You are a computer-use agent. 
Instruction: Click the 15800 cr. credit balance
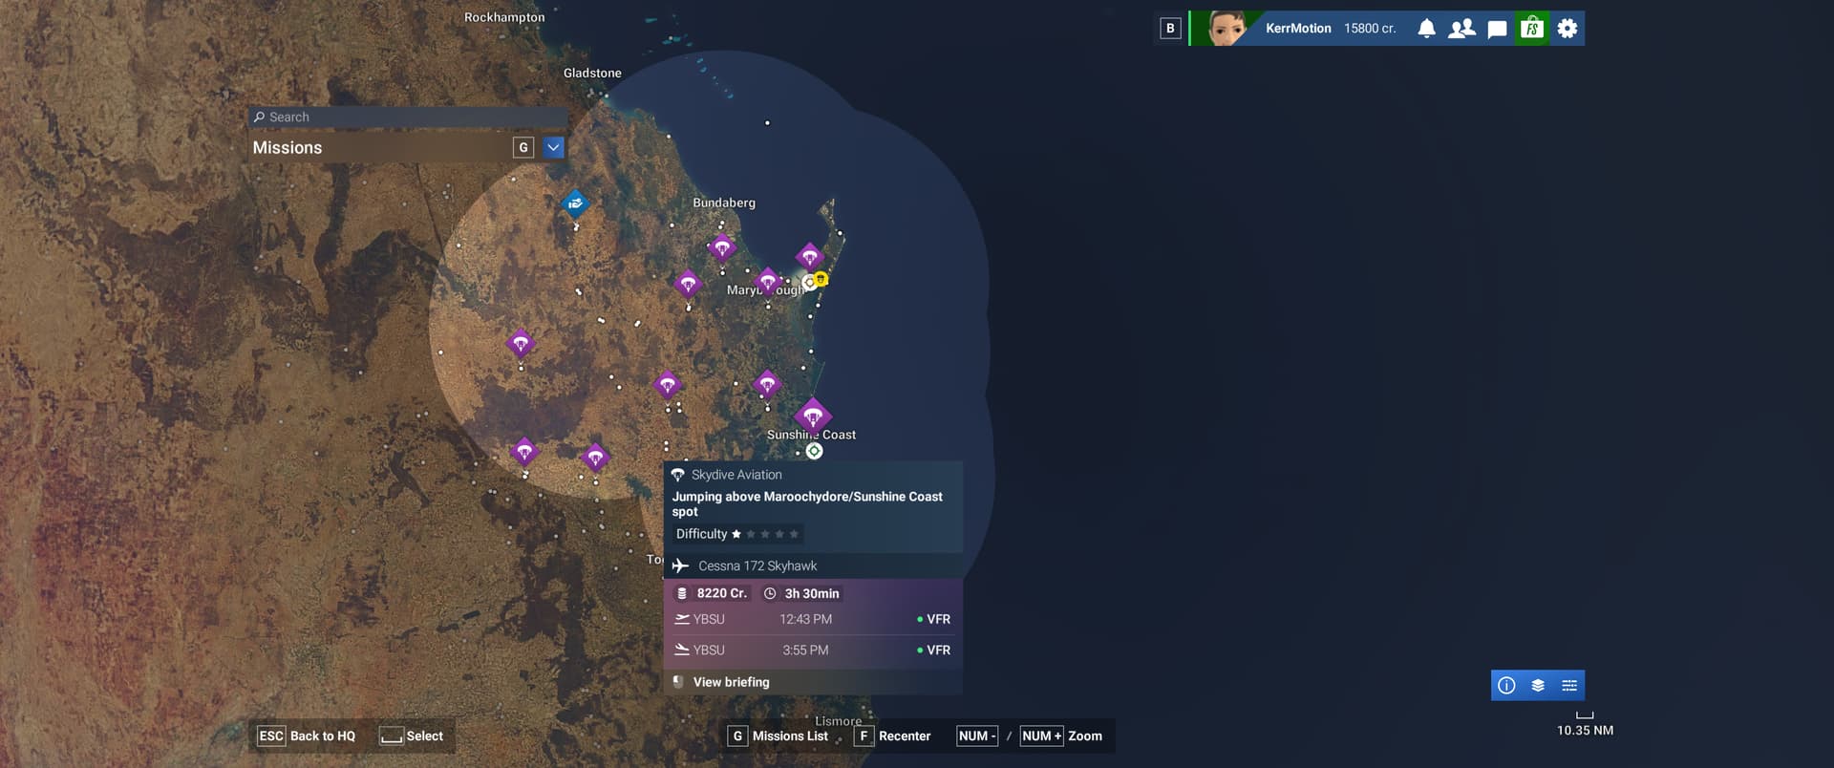[x=1370, y=29]
